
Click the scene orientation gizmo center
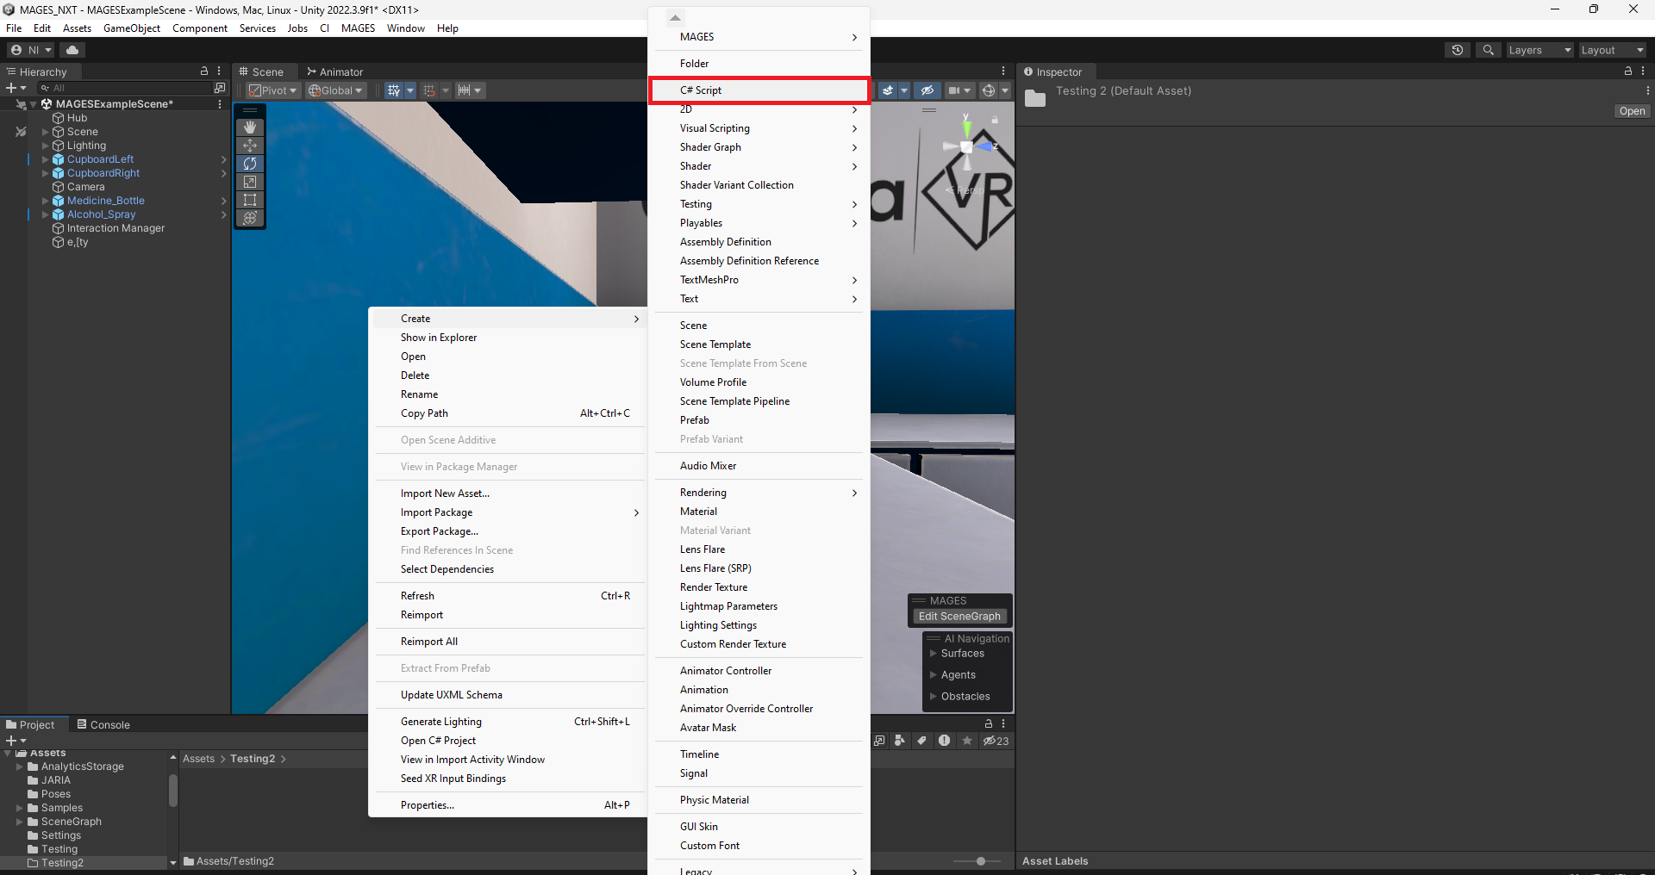967,147
